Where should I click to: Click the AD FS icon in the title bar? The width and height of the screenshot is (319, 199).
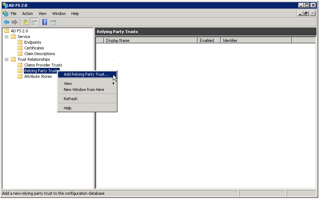pos(5,5)
